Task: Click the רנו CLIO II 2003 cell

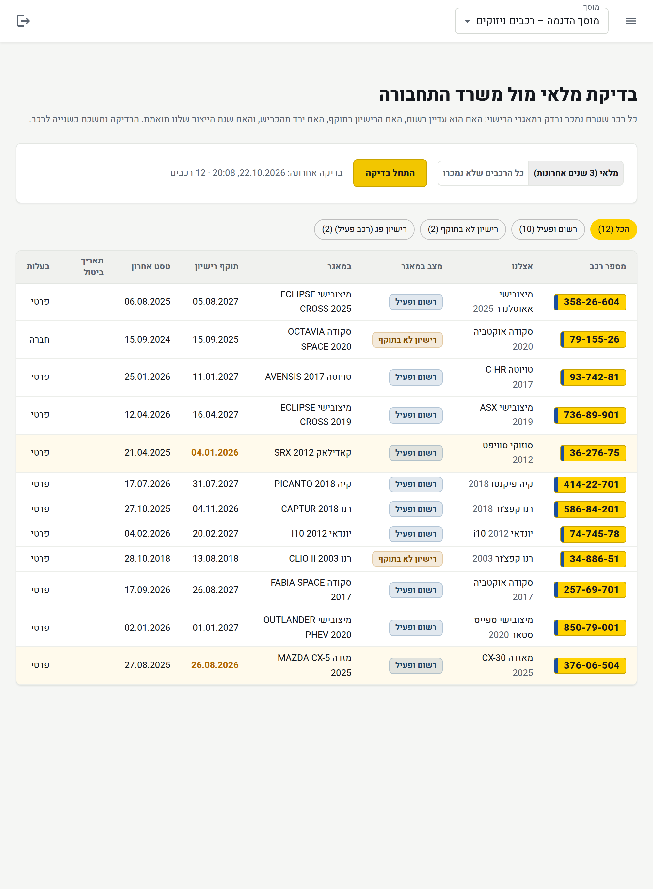Action: tap(320, 559)
